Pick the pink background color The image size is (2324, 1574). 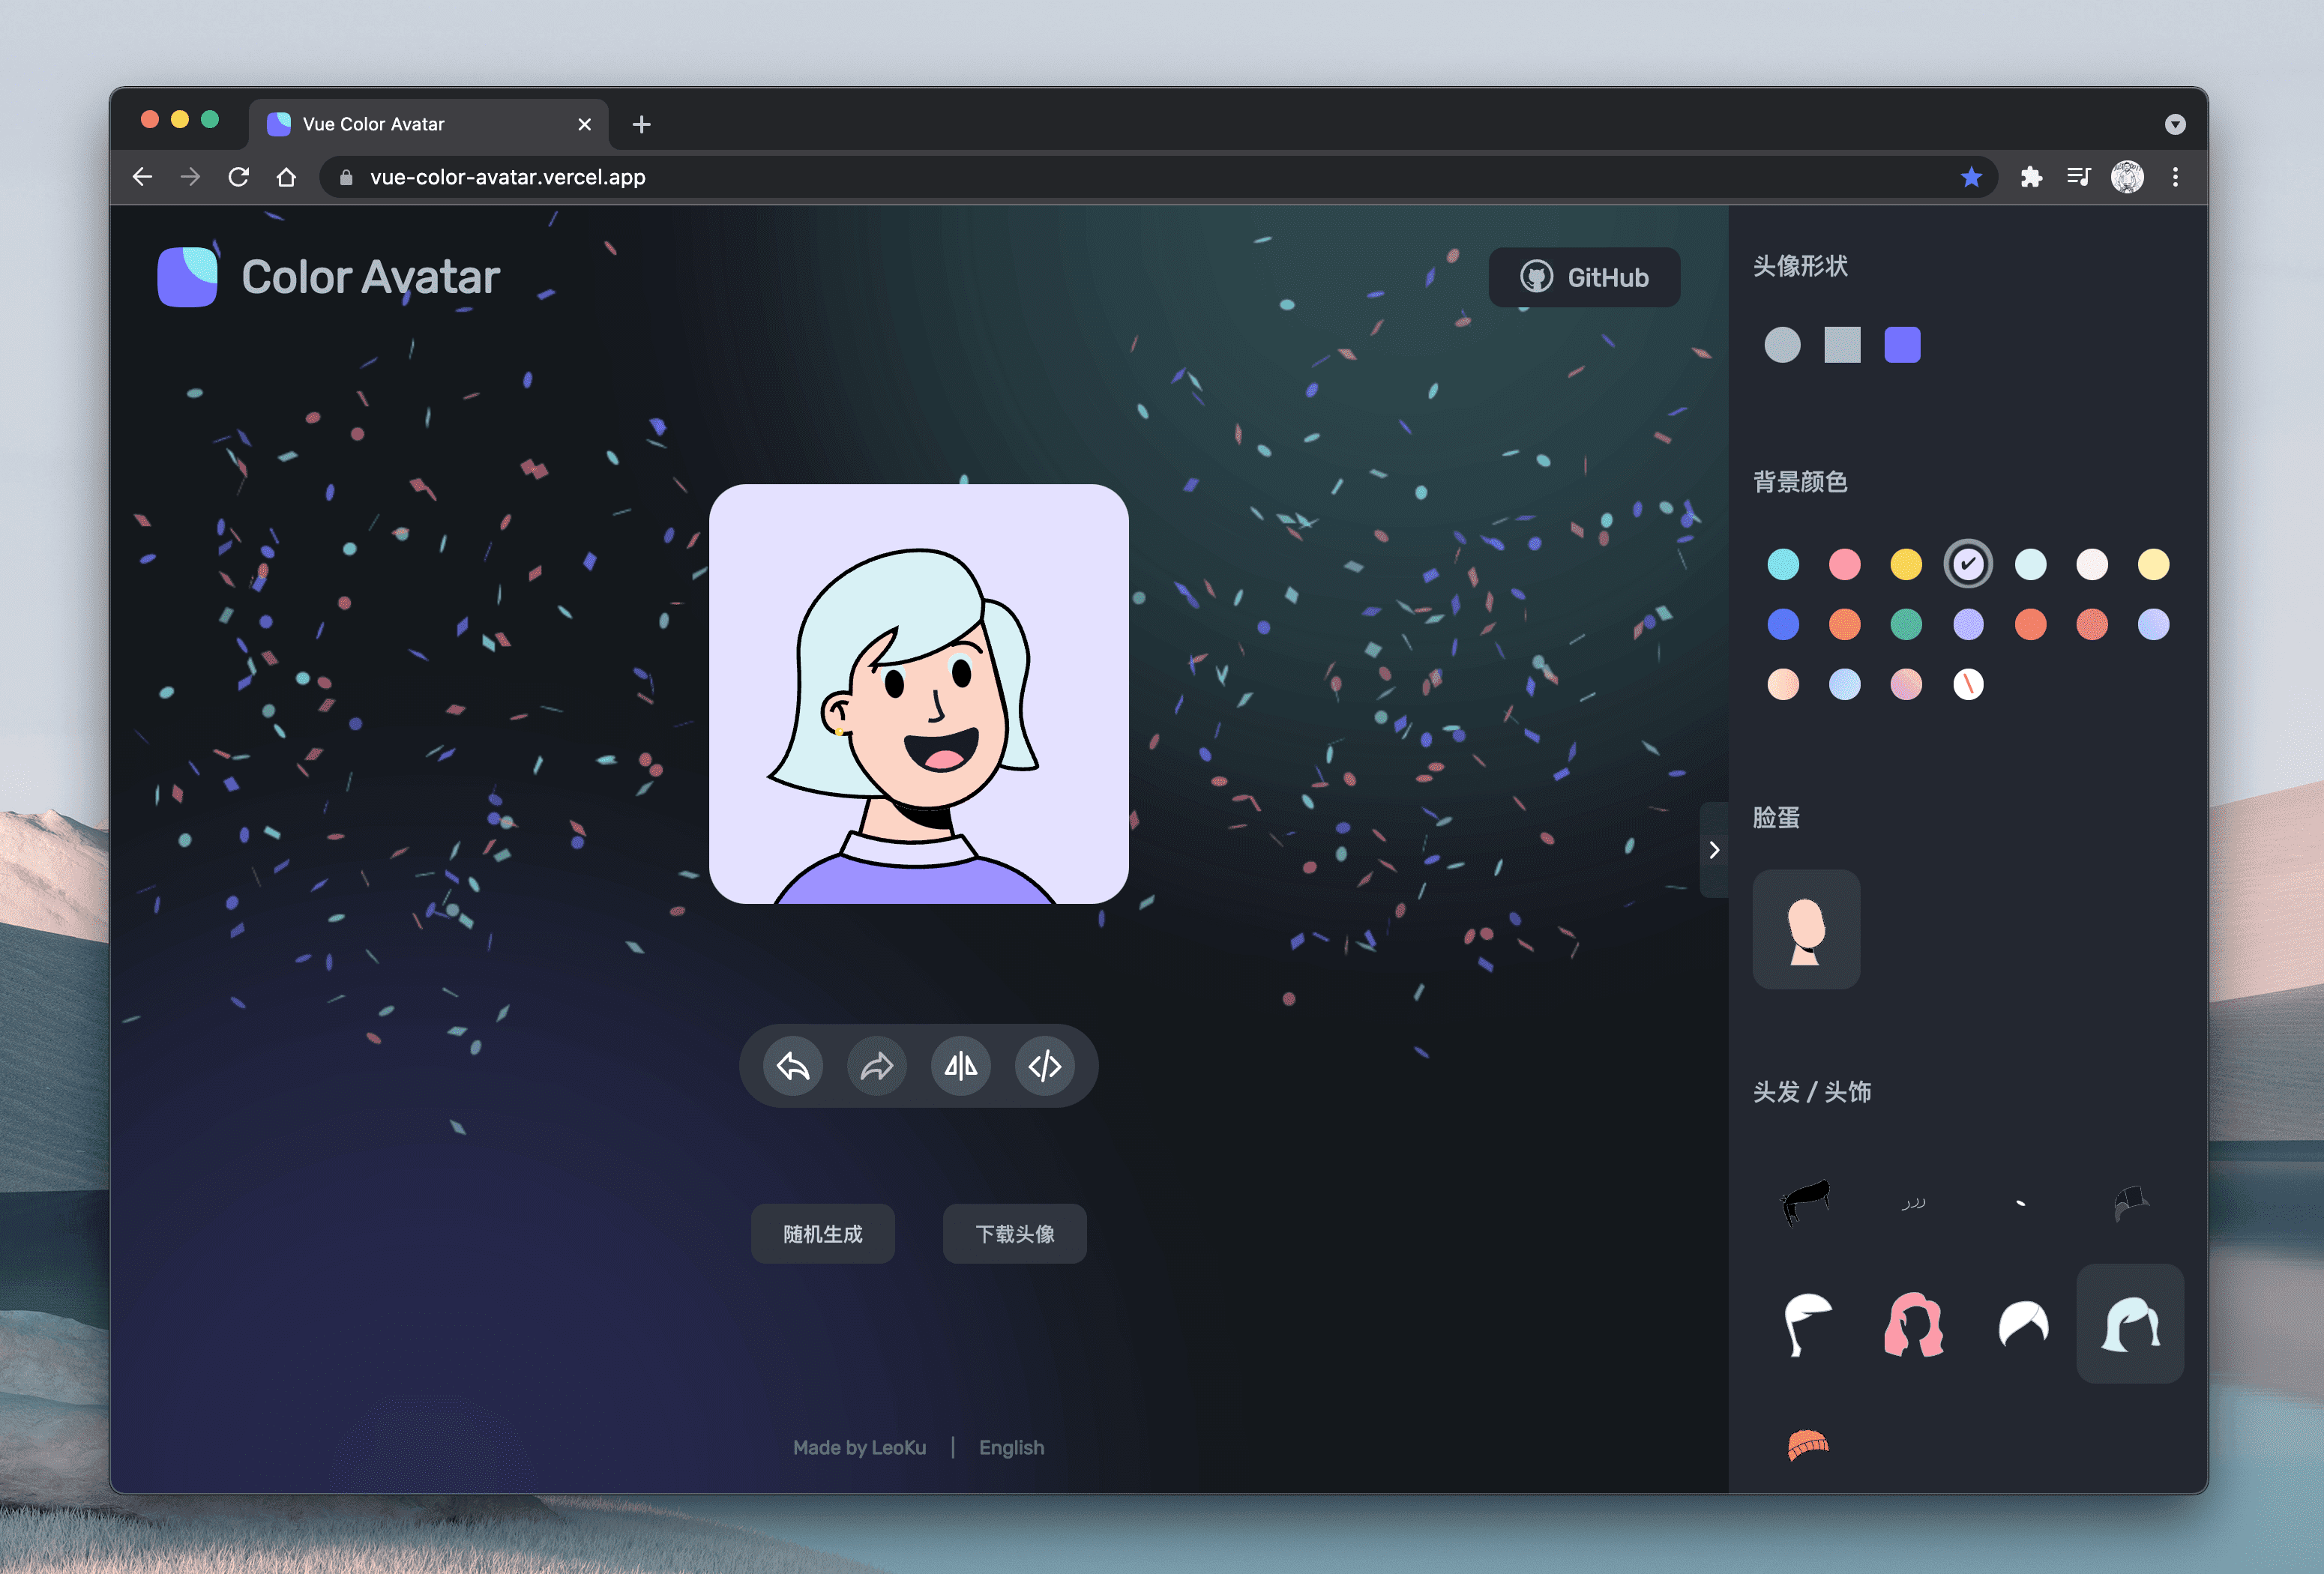[1845, 564]
